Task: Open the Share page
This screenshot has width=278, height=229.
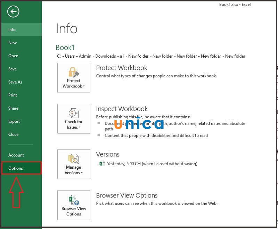Action: (x=22, y=108)
